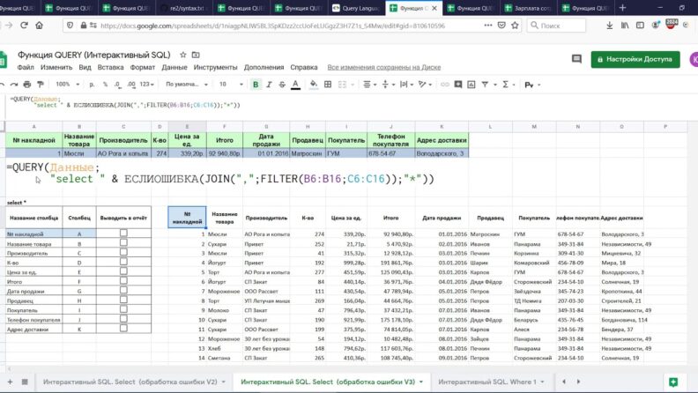Screen dimensions: 698x393
Task: Open the all sheets list icon
Action: tap(25, 382)
